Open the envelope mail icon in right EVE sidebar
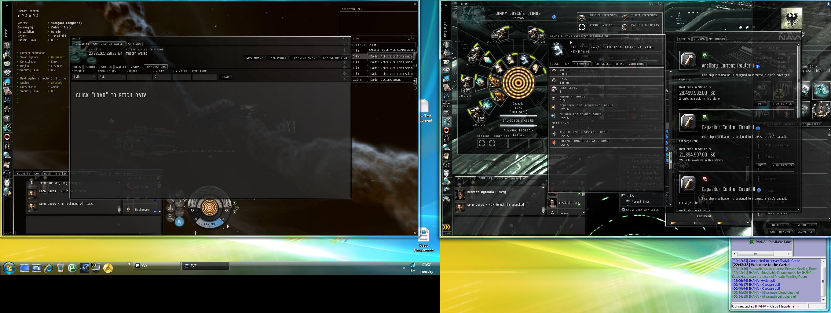Image resolution: width=831 pixels, height=313 pixels. point(446,62)
